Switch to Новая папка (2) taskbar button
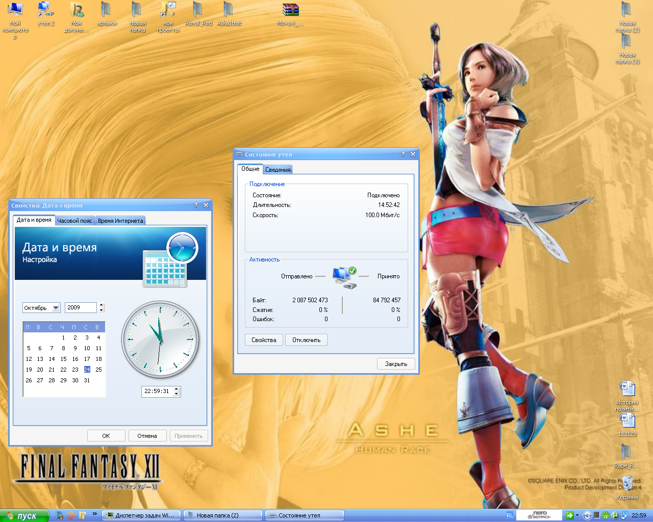Viewport: 653px width, 522px height. coord(222,515)
